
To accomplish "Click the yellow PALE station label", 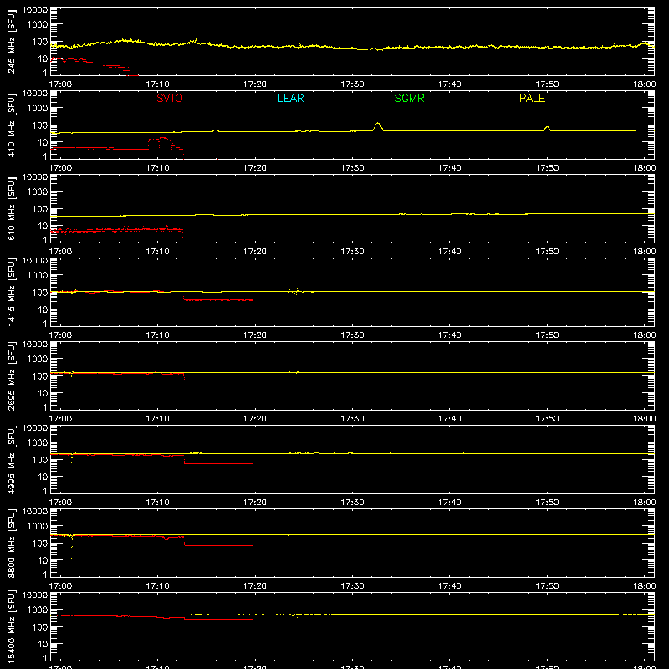I will click(532, 98).
